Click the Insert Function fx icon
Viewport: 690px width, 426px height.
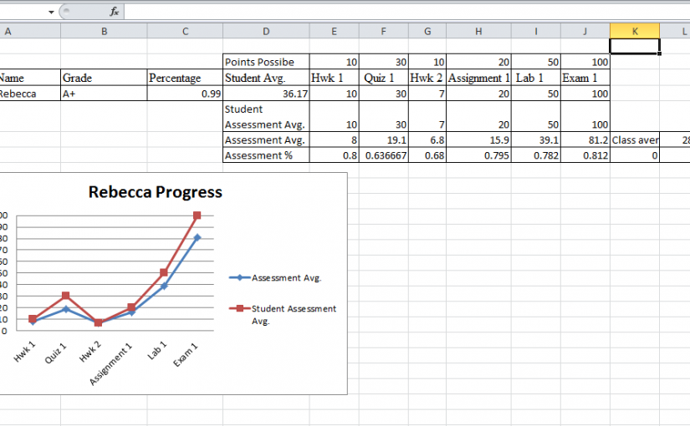(x=115, y=12)
